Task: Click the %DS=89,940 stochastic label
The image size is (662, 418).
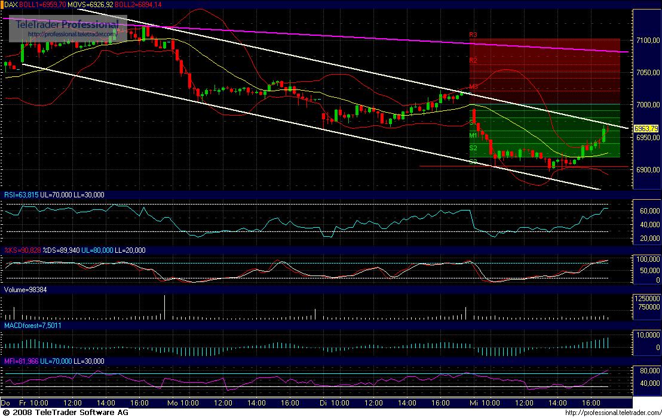Action: tap(61, 250)
